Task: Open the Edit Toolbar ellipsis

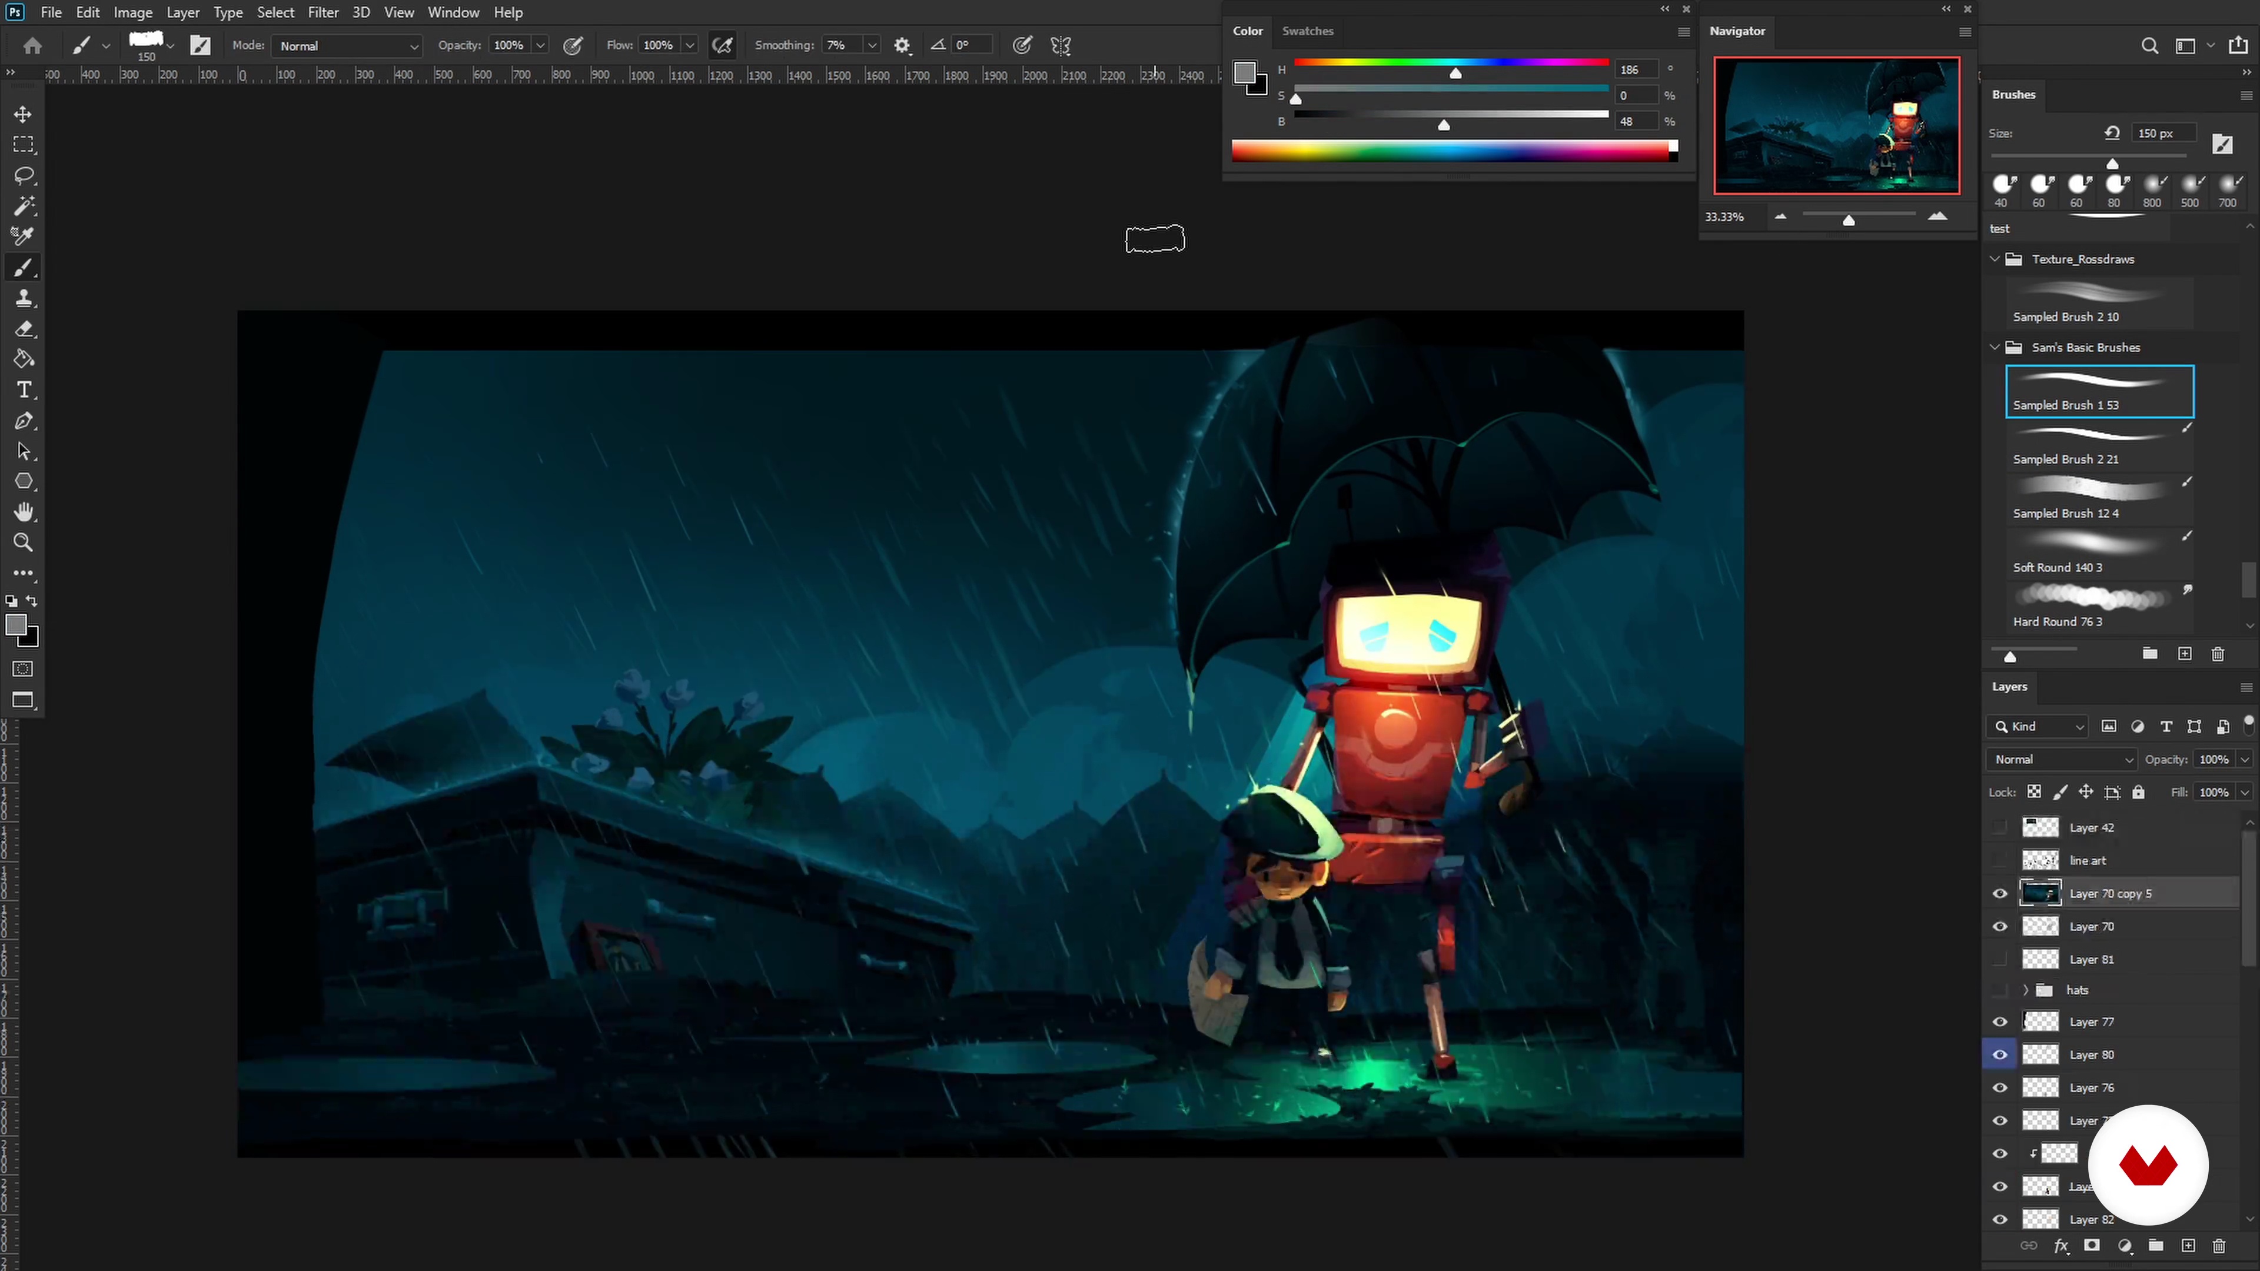Action: [24, 573]
